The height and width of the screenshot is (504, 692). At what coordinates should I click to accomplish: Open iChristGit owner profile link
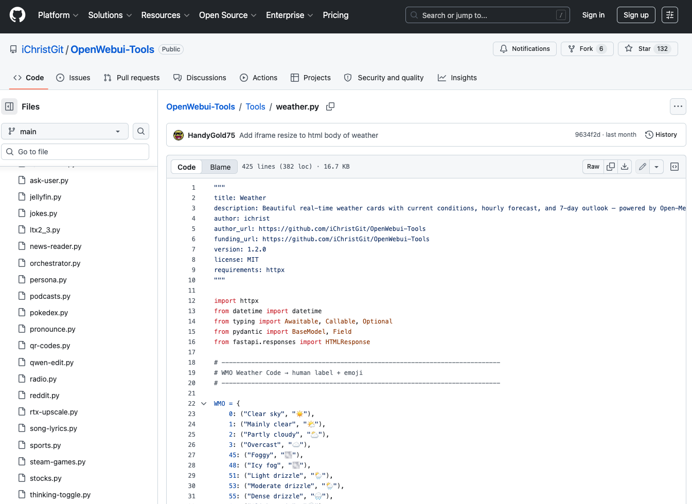pyautogui.click(x=42, y=49)
